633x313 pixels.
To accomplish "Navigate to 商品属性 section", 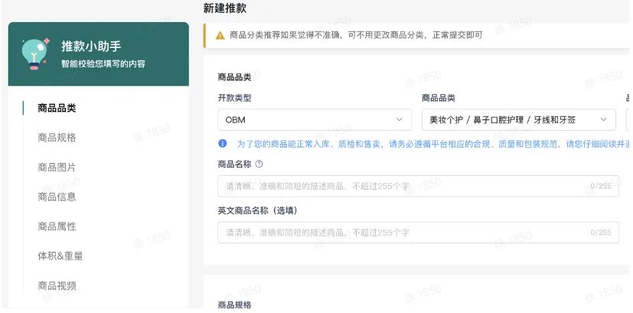I will click(x=57, y=227).
